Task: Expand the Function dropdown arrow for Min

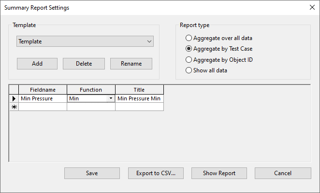Action: coord(111,98)
